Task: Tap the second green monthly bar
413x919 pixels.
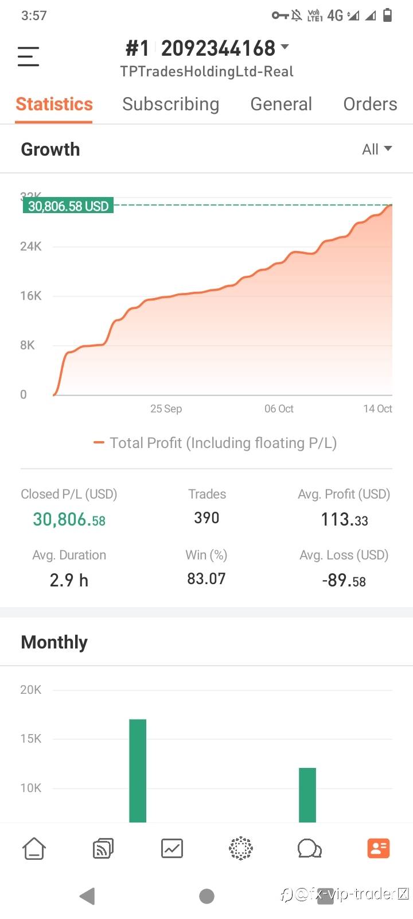Action: coord(307,794)
